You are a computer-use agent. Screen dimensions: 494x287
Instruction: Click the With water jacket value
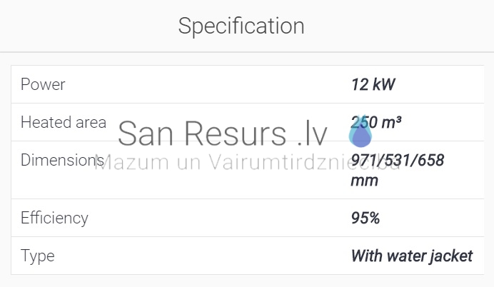[412, 256]
